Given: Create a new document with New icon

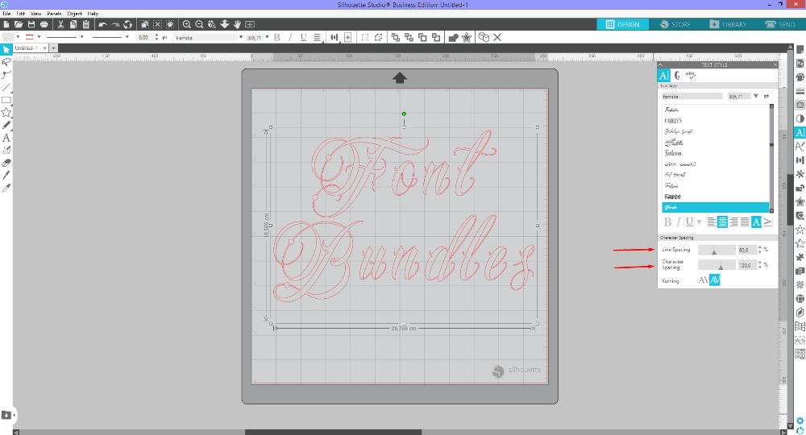Looking at the screenshot, I should click(6, 24).
